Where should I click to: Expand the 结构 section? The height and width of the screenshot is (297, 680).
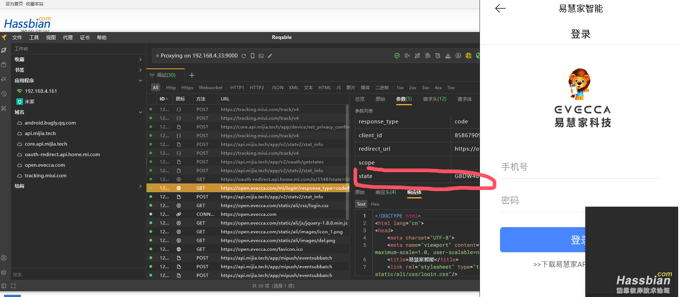pyautogui.click(x=140, y=186)
